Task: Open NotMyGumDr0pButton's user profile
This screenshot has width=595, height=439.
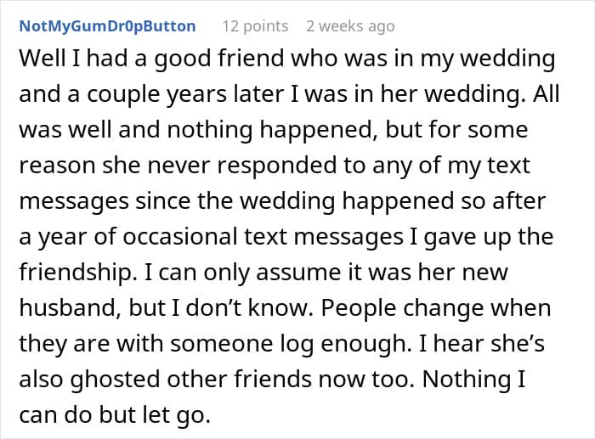Action: click(108, 26)
